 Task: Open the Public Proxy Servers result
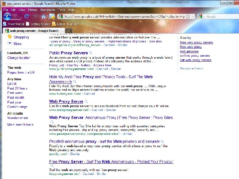click(68, 53)
